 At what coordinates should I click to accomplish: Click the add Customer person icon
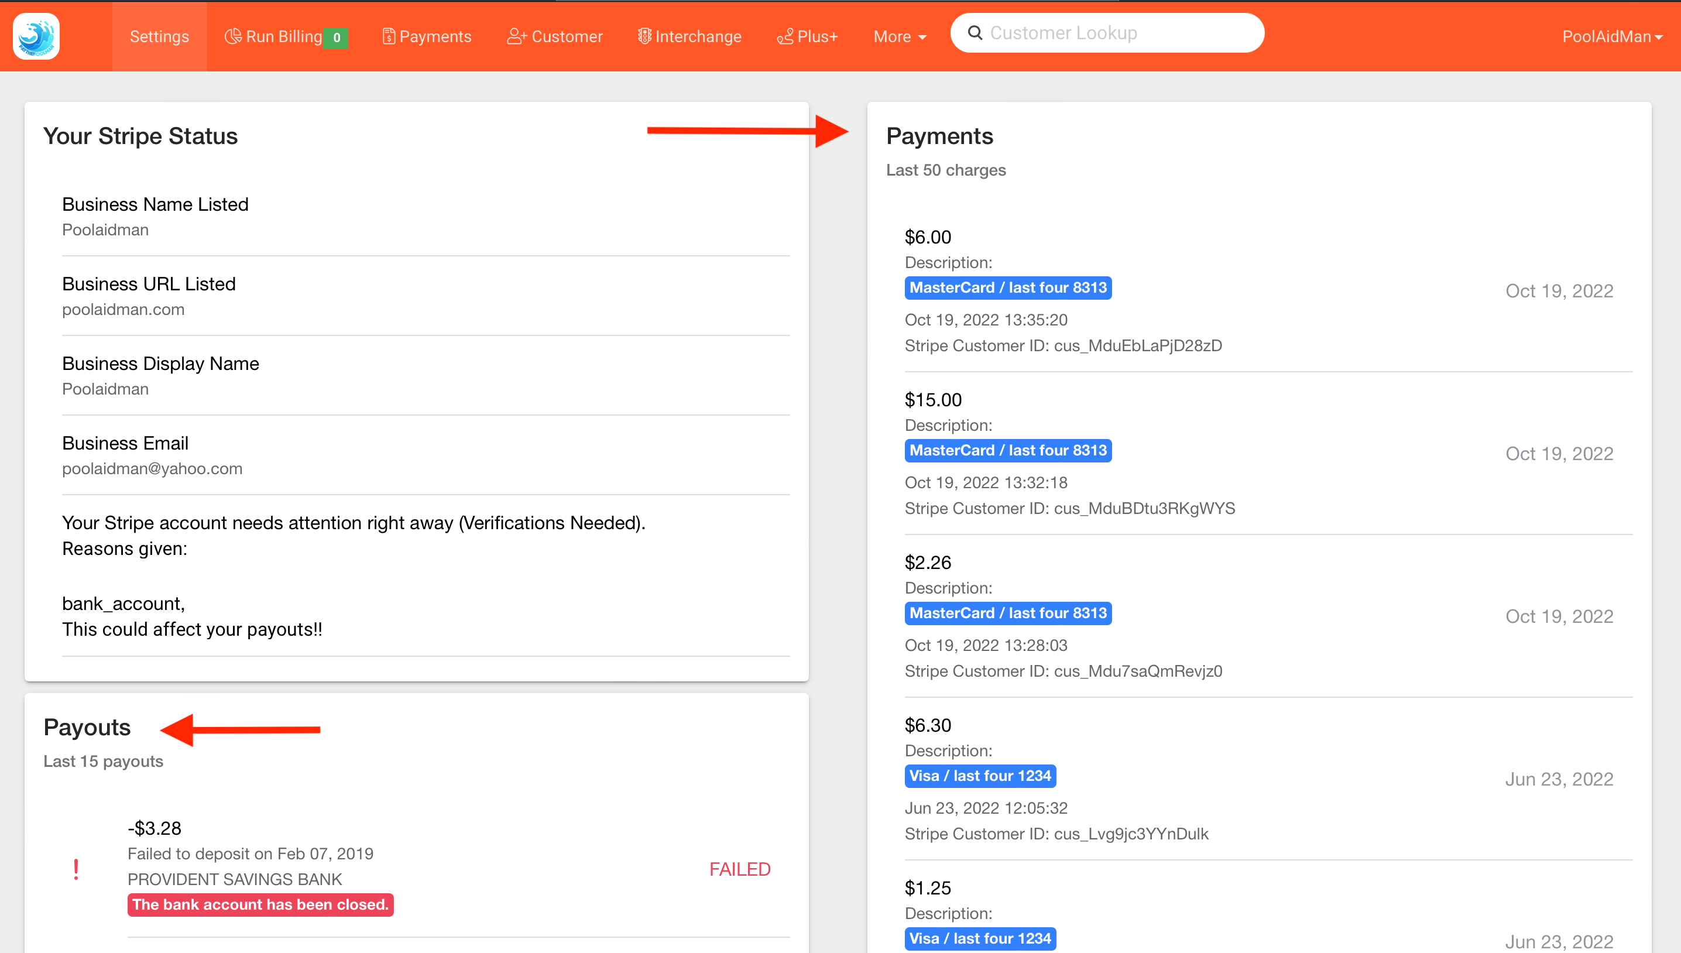[516, 36]
